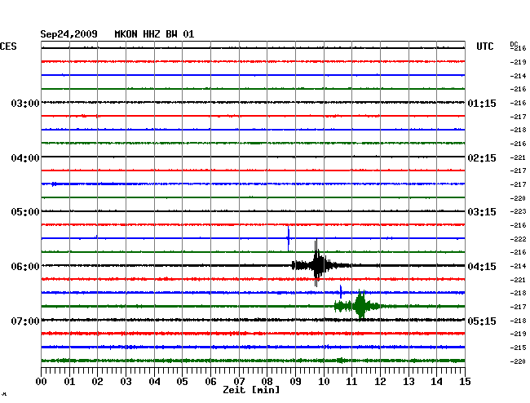Screen dimensions: 530x403
Task: Click the 07:00 CES time label
Action: [x=25, y=321]
